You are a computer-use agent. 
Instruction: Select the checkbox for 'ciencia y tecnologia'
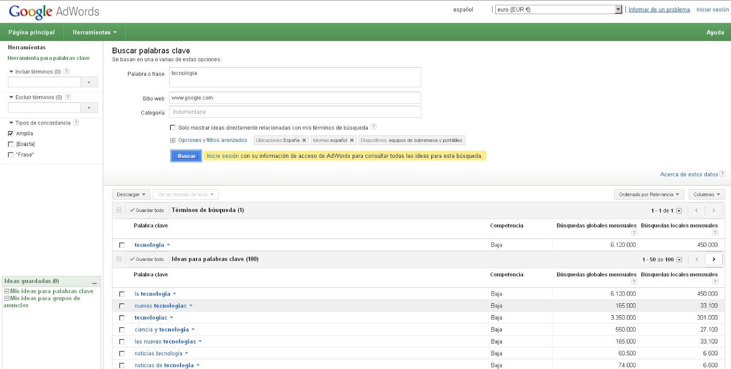[122, 330]
